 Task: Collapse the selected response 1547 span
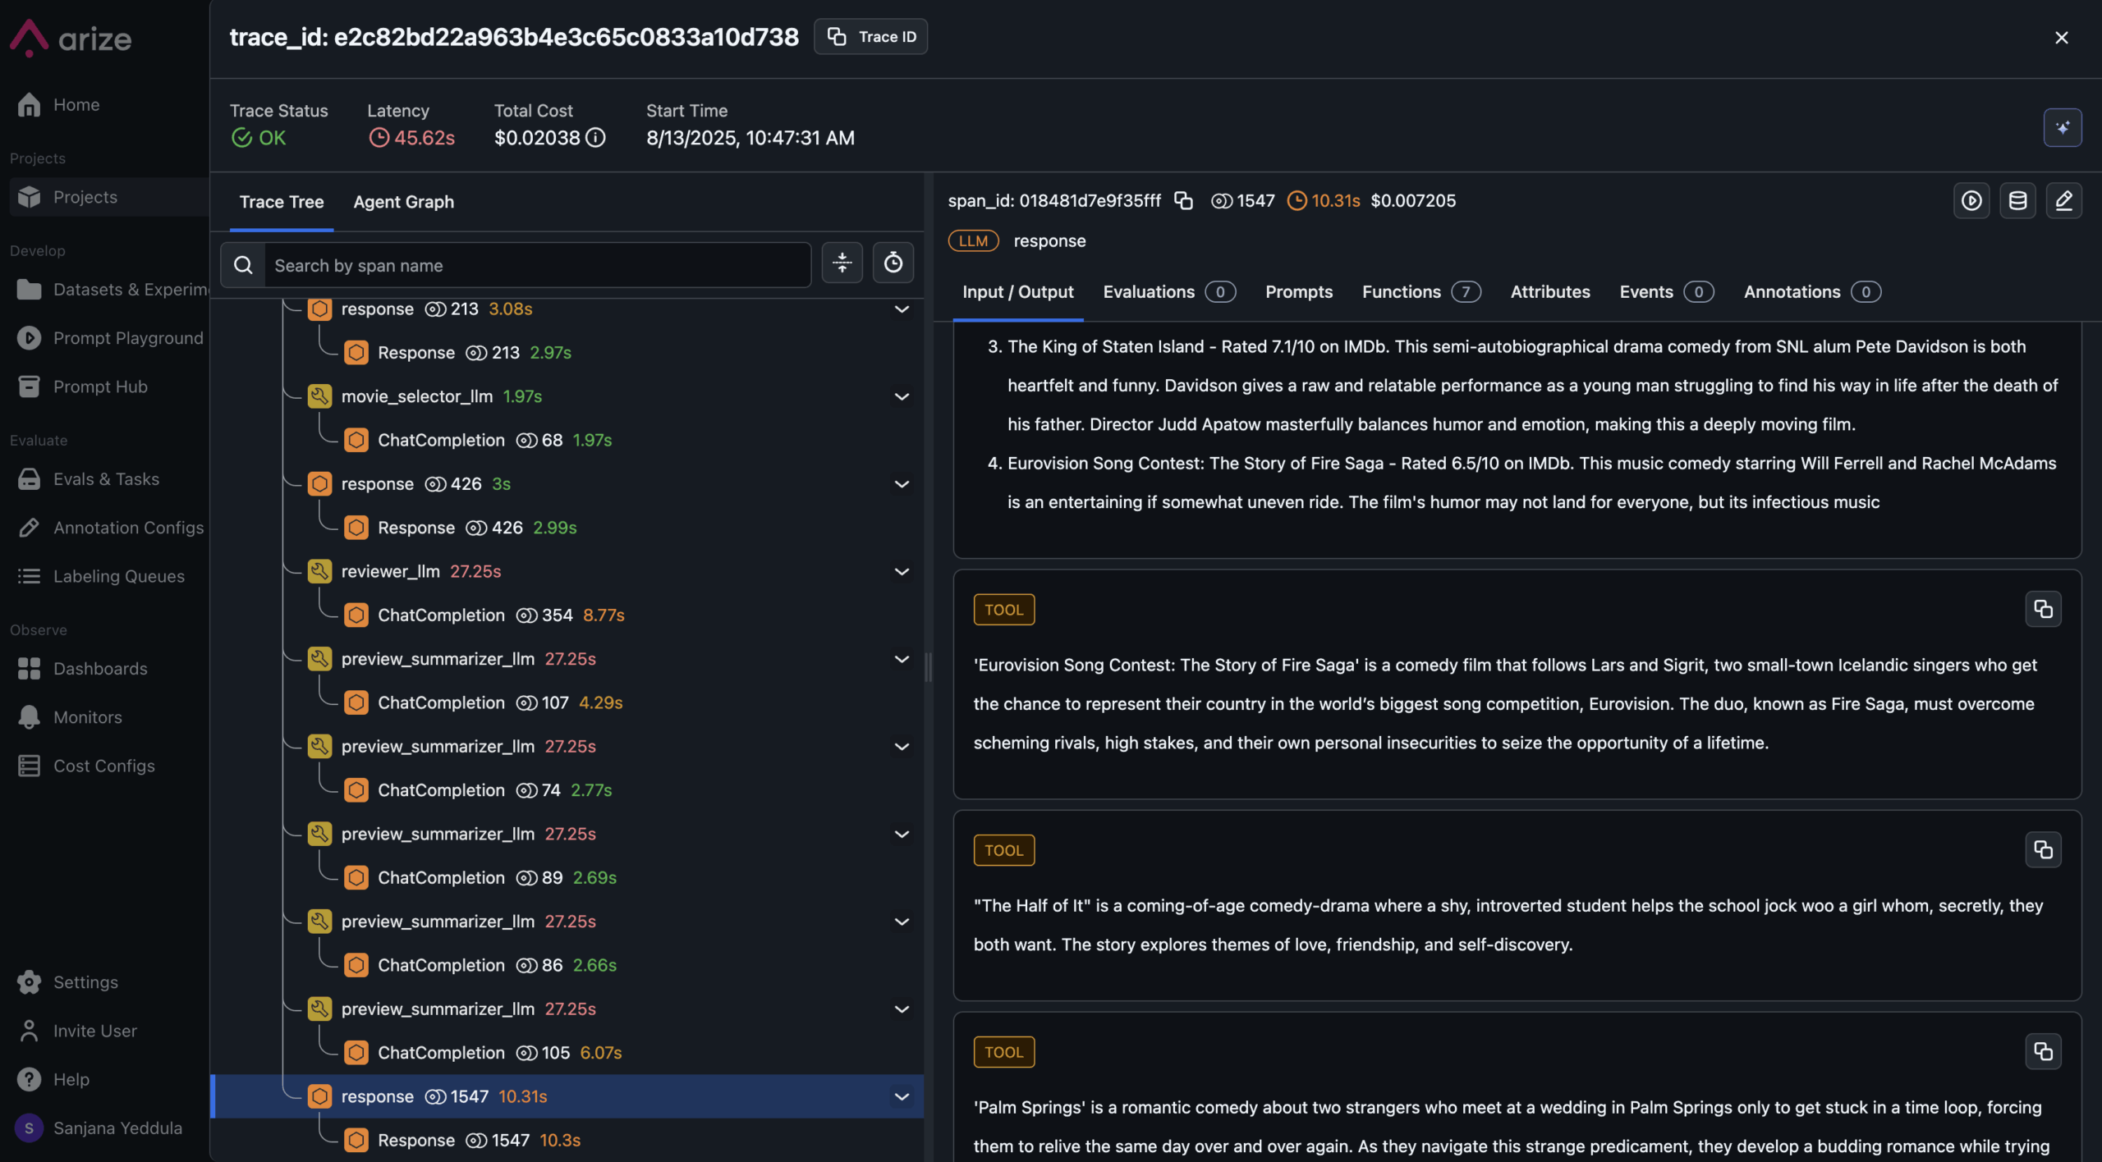902,1096
